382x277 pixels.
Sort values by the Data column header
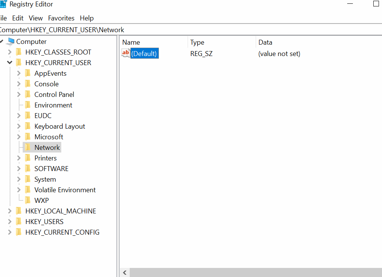tap(319, 42)
